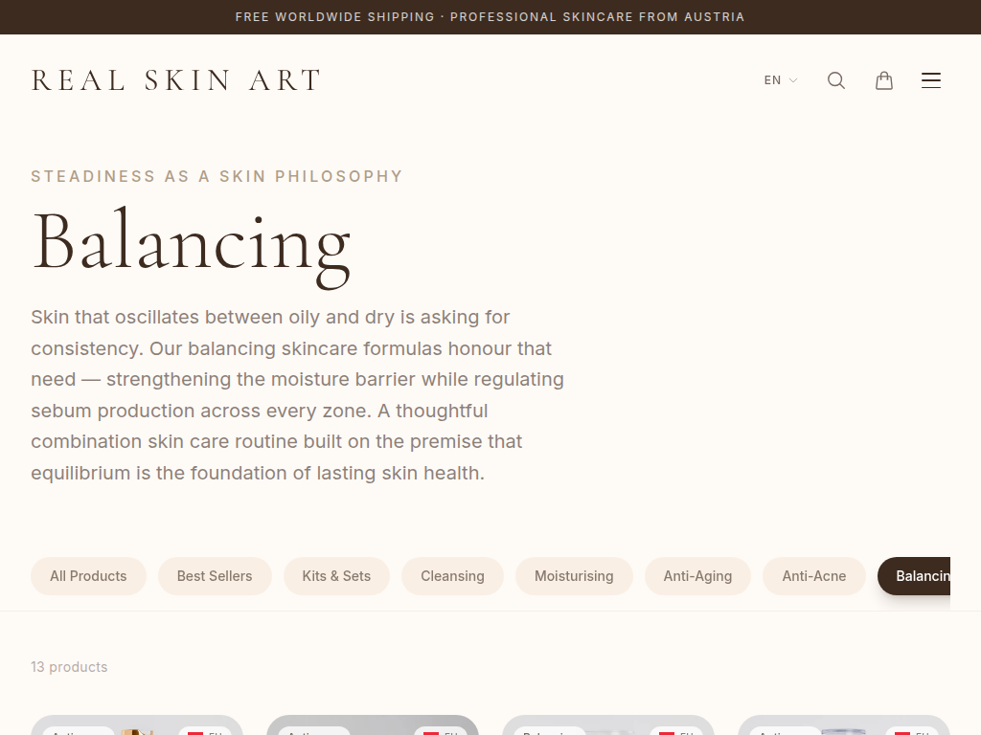
Task: Switch to the Anti-Acne category
Action: pos(814,576)
